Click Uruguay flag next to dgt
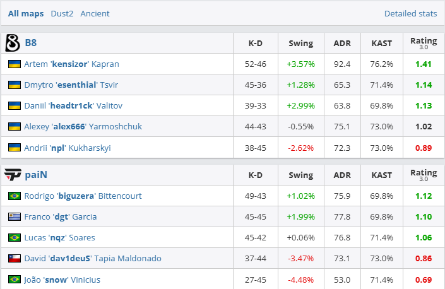Screen dimensions: 445x289 (x=14, y=216)
